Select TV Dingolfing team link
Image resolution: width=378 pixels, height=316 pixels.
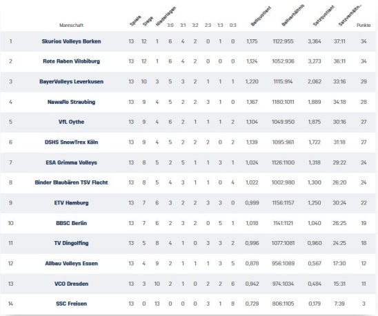point(71,243)
